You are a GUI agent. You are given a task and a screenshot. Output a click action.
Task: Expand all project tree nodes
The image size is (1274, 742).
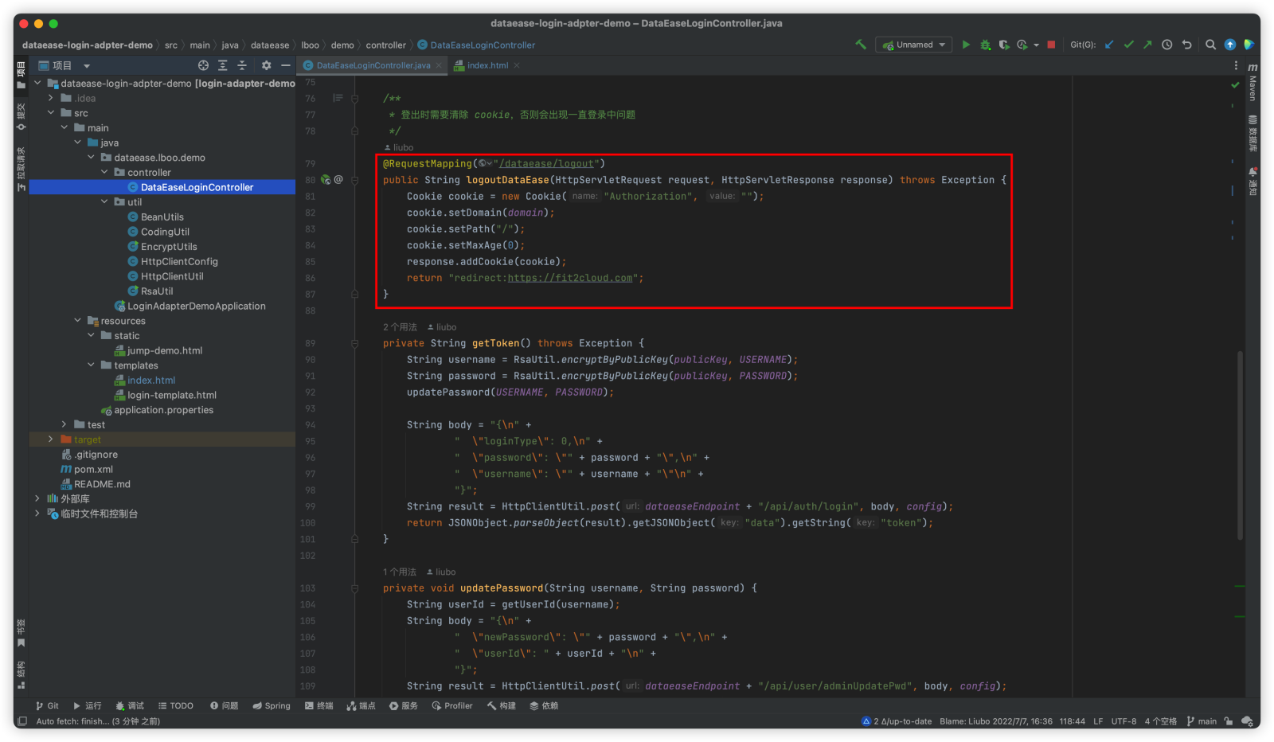(223, 65)
